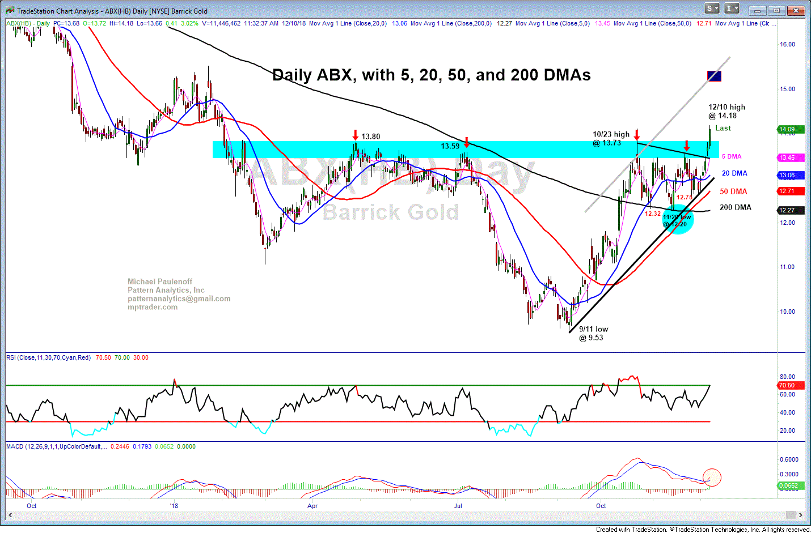The image size is (811, 533).
Task: Select the RSI (Close,11,30,70,Cyan,Red) indicator label
Action: coord(48,357)
